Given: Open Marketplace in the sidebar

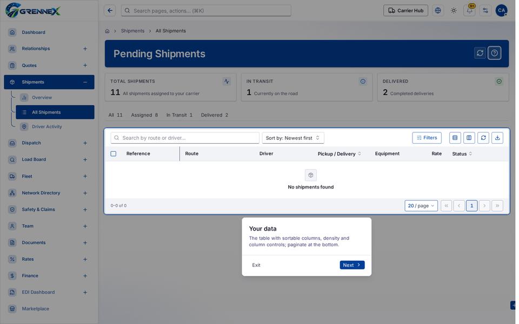Looking at the screenshot, I should [49, 309].
